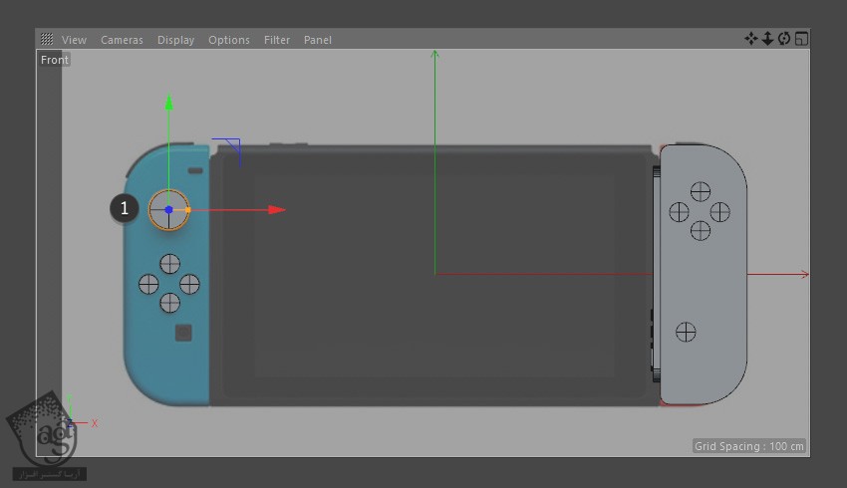This screenshot has height=488, width=847.
Task: Click the orange scale handle on gizmo
Action: tap(187, 209)
